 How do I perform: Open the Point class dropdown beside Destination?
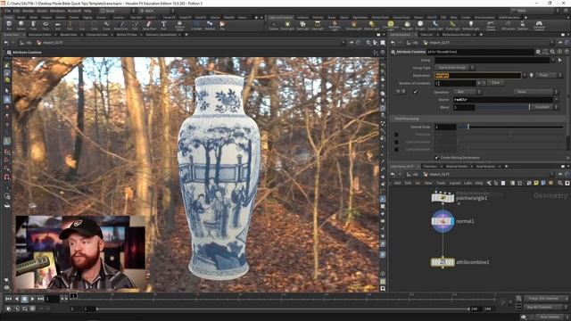click(549, 75)
